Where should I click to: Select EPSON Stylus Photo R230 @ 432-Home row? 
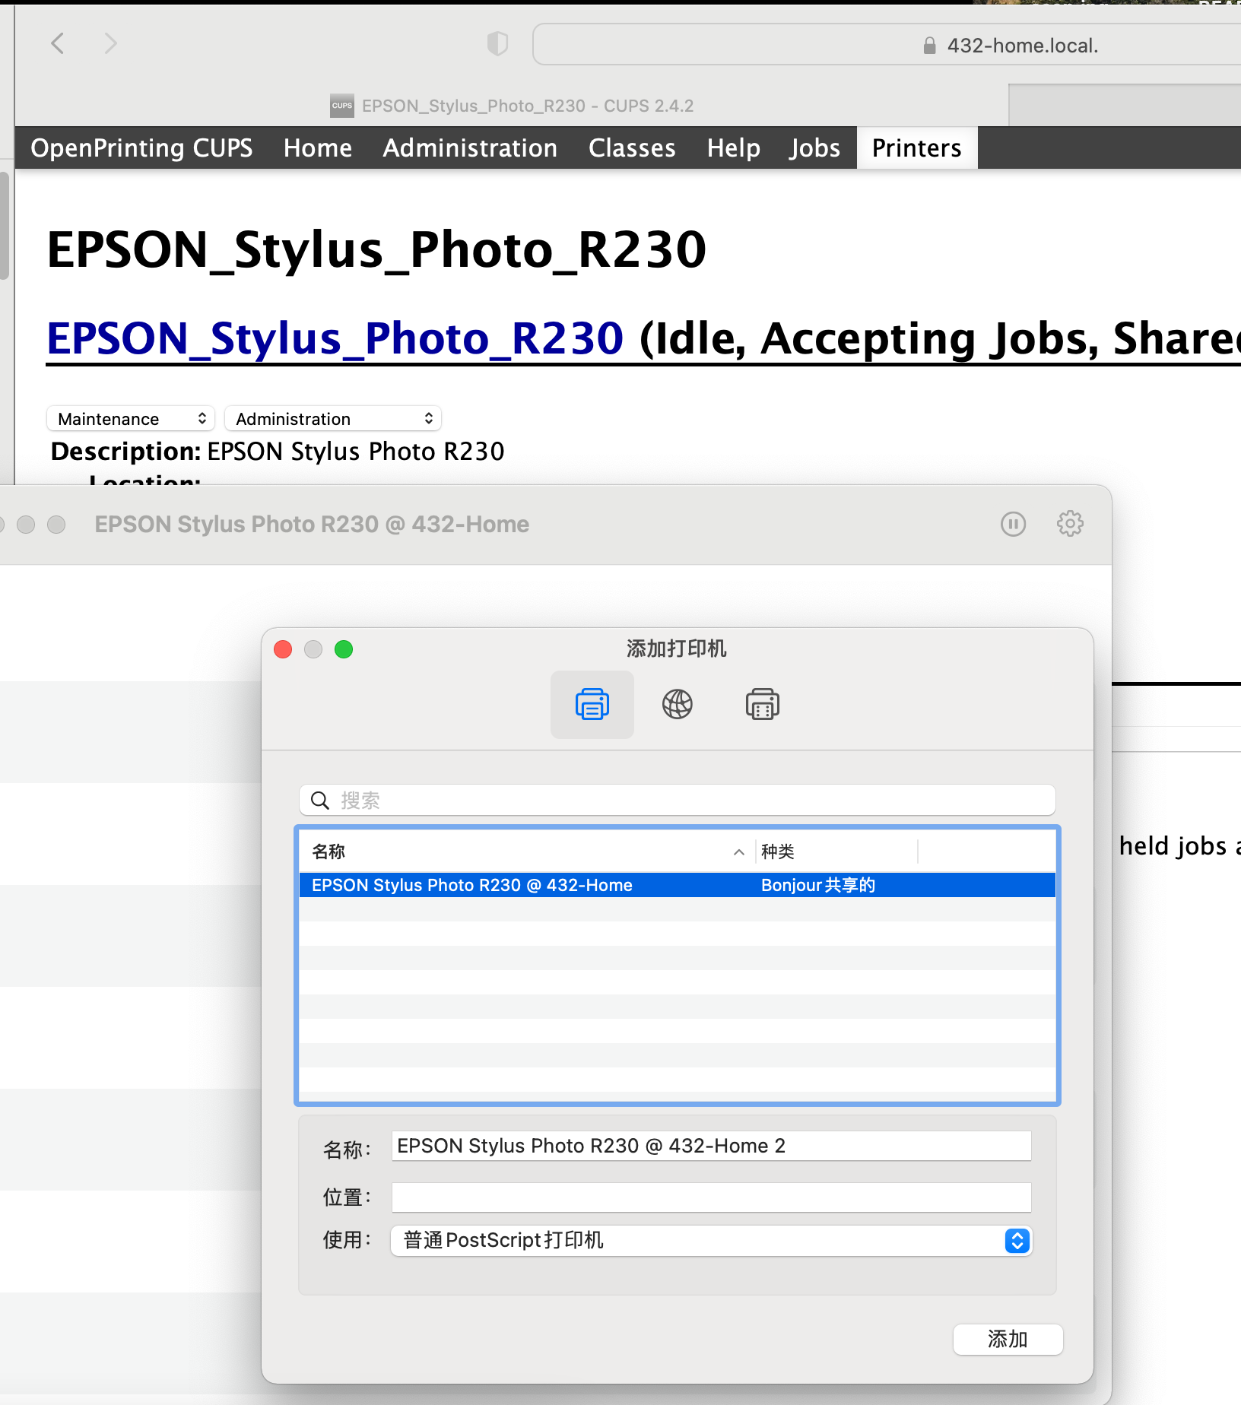677,885
